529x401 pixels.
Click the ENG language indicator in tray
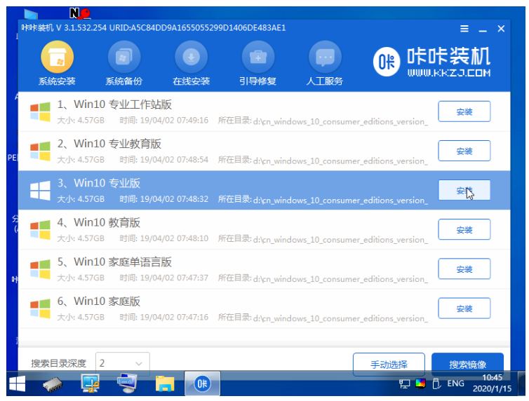click(455, 383)
